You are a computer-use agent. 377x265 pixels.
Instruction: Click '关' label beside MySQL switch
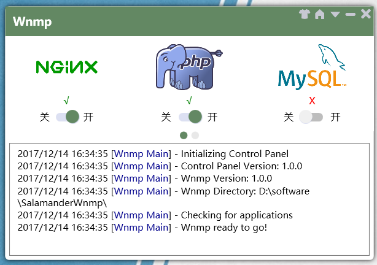(289, 117)
